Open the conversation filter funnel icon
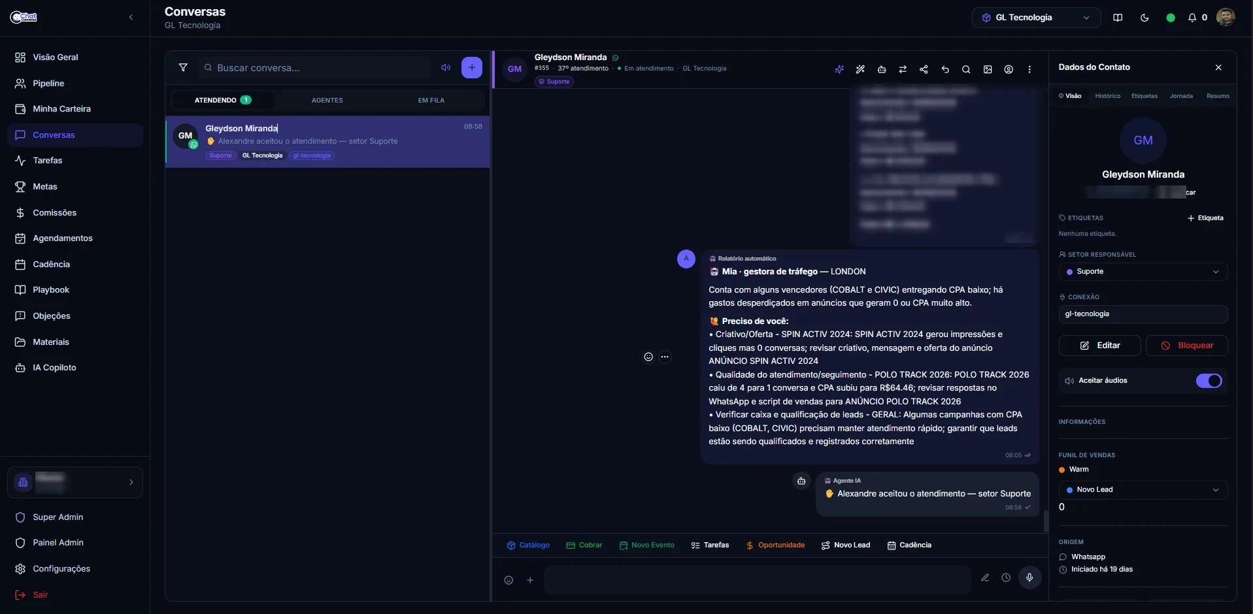The image size is (1253, 614). (183, 67)
